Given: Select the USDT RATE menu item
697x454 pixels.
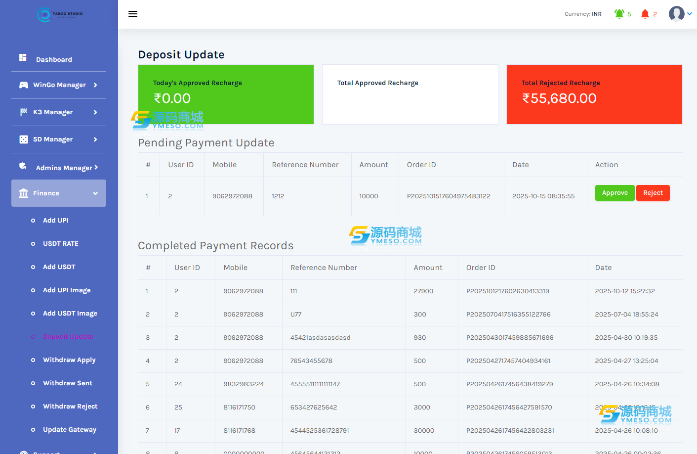Looking at the screenshot, I should coord(61,244).
